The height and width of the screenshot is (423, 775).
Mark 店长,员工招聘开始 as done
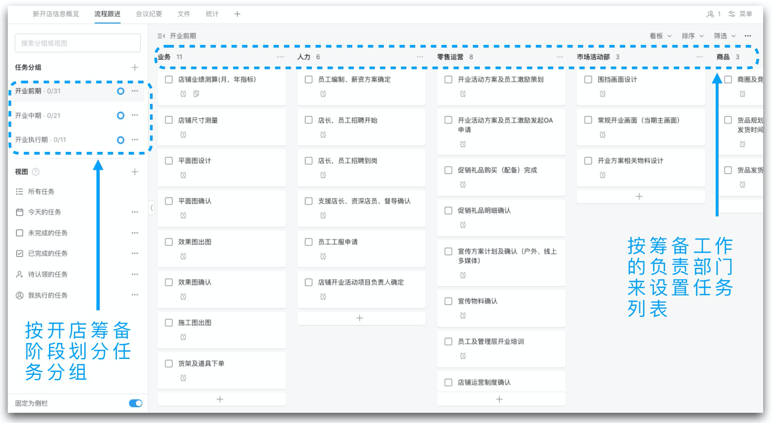click(309, 120)
